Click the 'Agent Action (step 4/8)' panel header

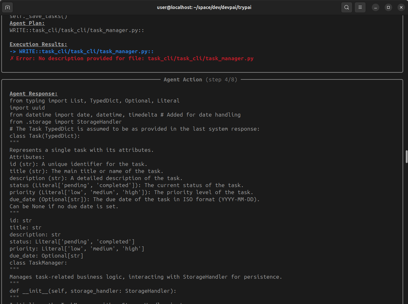(200, 79)
